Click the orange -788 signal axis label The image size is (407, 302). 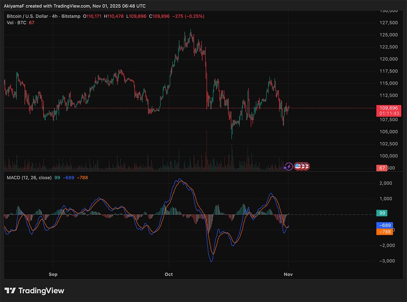pyautogui.click(x=385, y=232)
